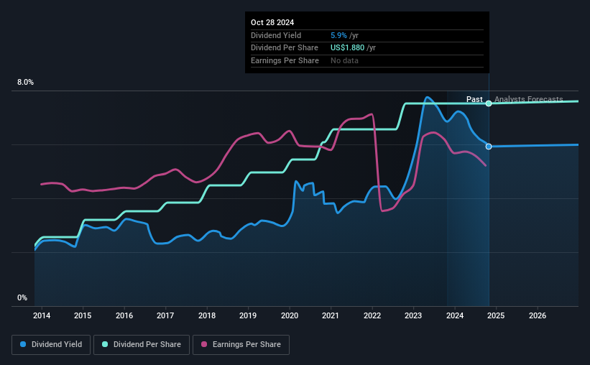590x365 pixels.
Task: Click the 8.0% y-axis label
Action: tap(26, 83)
